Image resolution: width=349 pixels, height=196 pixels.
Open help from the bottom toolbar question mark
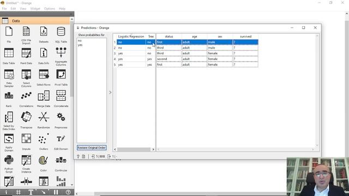tap(68, 192)
